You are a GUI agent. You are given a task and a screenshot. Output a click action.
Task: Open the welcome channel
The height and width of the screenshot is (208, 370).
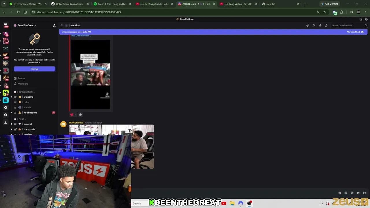28,97
